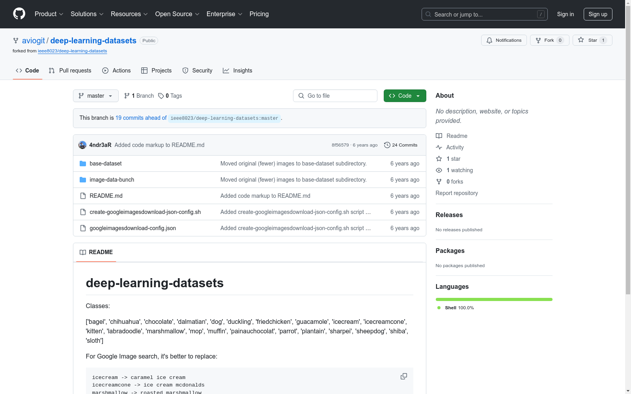This screenshot has width=631, height=394.
Task: Expand the Product menu
Action: click(x=49, y=14)
